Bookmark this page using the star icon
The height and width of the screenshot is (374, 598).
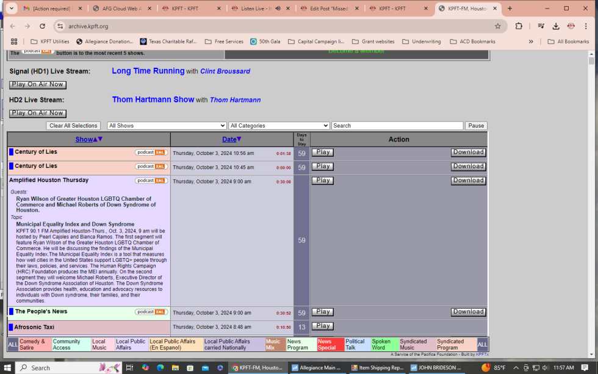(498, 26)
